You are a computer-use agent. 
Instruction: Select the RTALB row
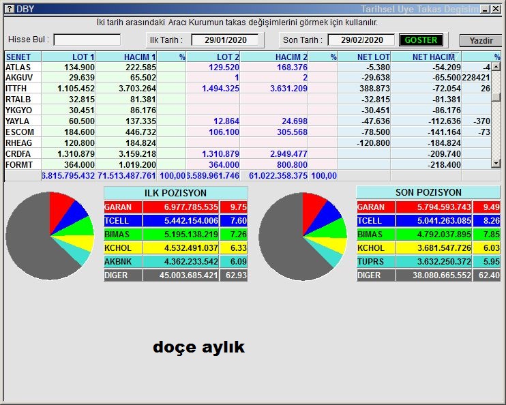click(248, 100)
